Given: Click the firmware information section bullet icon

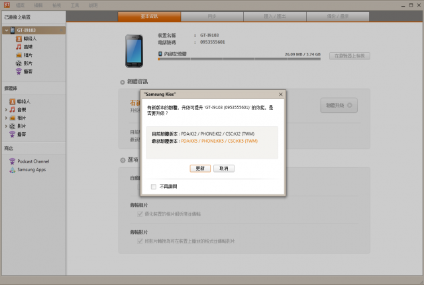Looking at the screenshot, I should (x=123, y=82).
